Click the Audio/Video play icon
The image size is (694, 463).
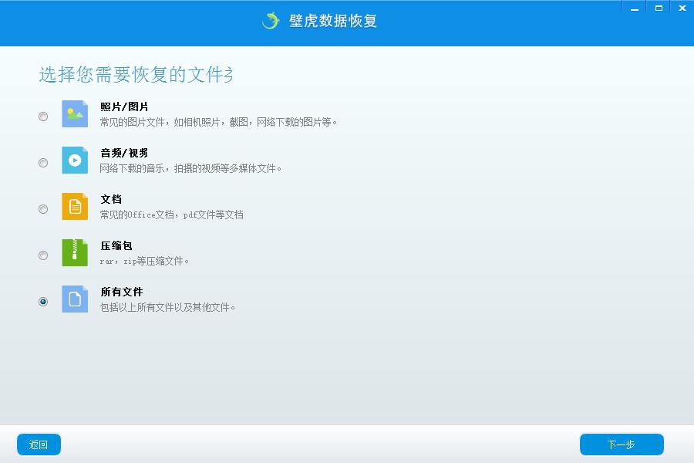pos(75,160)
